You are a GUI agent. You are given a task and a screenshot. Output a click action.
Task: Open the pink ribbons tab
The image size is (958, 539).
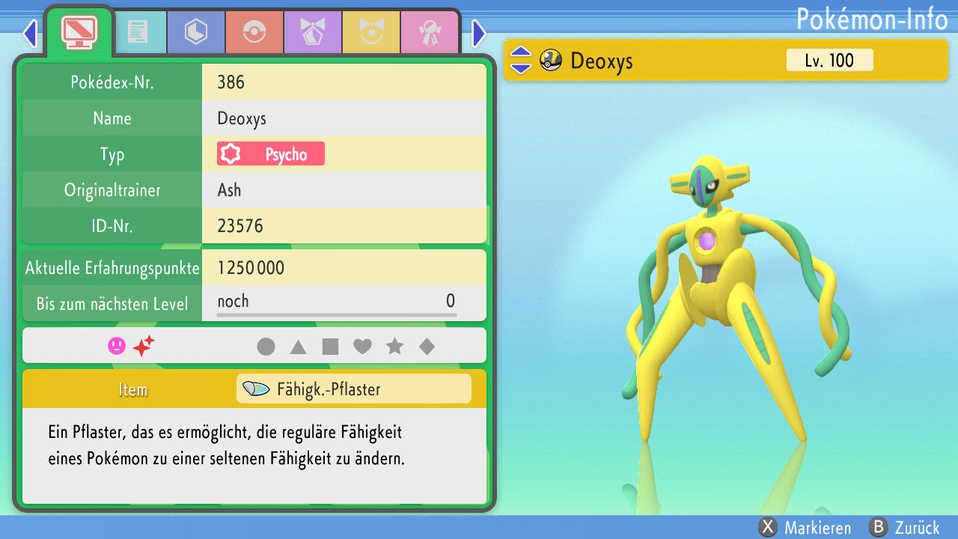[x=429, y=32]
